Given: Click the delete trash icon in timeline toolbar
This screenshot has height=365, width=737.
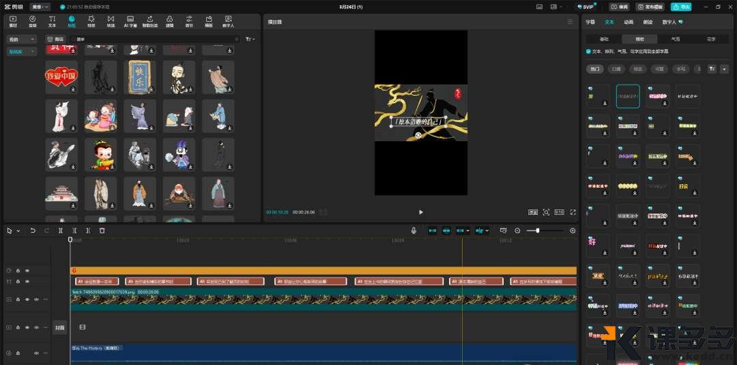Looking at the screenshot, I should click(102, 231).
